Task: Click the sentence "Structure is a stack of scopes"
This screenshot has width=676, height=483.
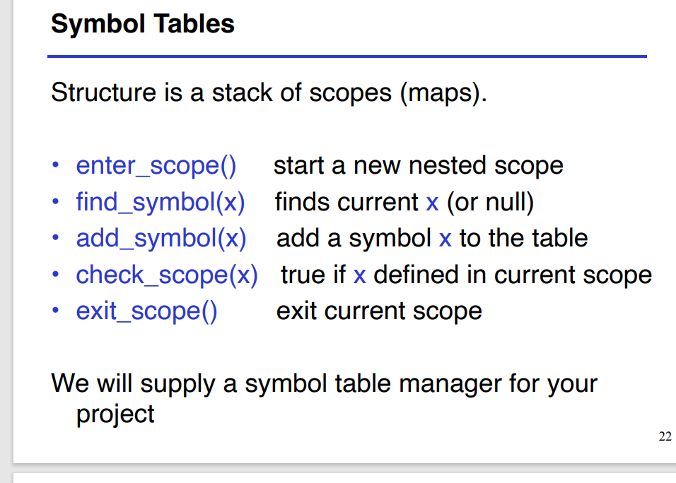Action: 269,93
